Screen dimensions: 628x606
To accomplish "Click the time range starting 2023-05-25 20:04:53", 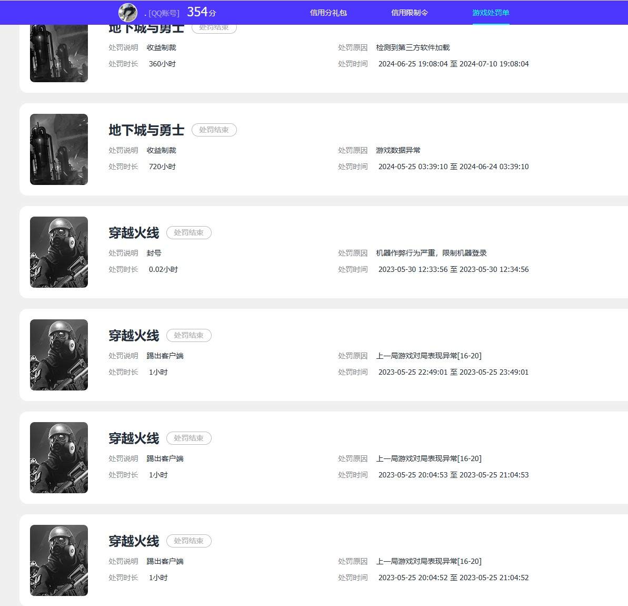I will point(453,474).
